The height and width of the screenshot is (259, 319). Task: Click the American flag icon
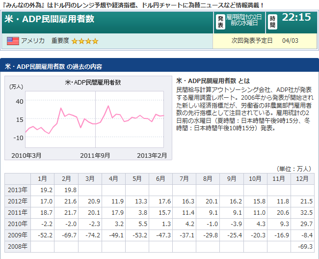13,41
